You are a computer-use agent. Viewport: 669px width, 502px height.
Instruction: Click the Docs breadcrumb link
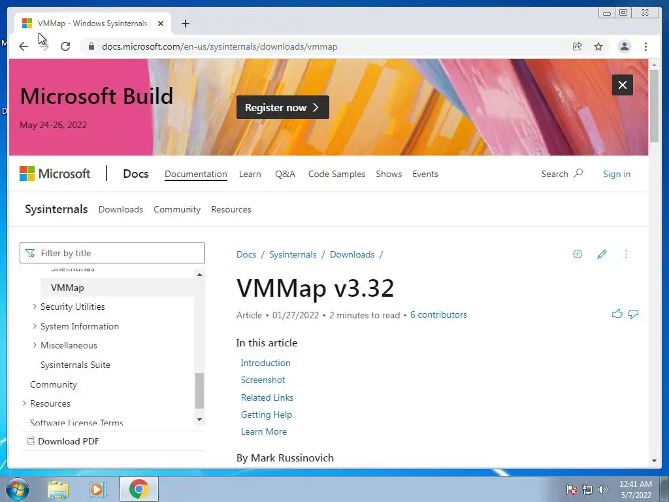246,254
